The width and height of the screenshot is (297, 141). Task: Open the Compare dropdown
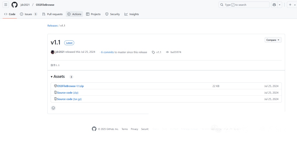273,40
